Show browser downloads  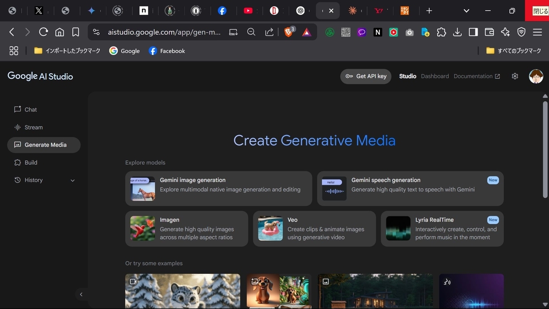(457, 32)
